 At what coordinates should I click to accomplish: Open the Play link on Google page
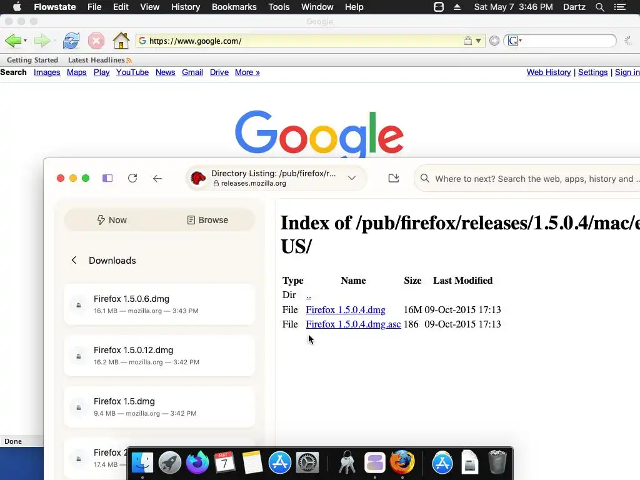[x=102, y=72]
